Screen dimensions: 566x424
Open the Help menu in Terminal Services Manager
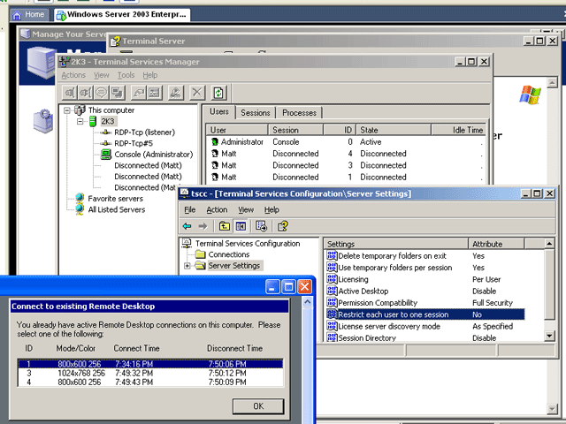pos(149,75)
